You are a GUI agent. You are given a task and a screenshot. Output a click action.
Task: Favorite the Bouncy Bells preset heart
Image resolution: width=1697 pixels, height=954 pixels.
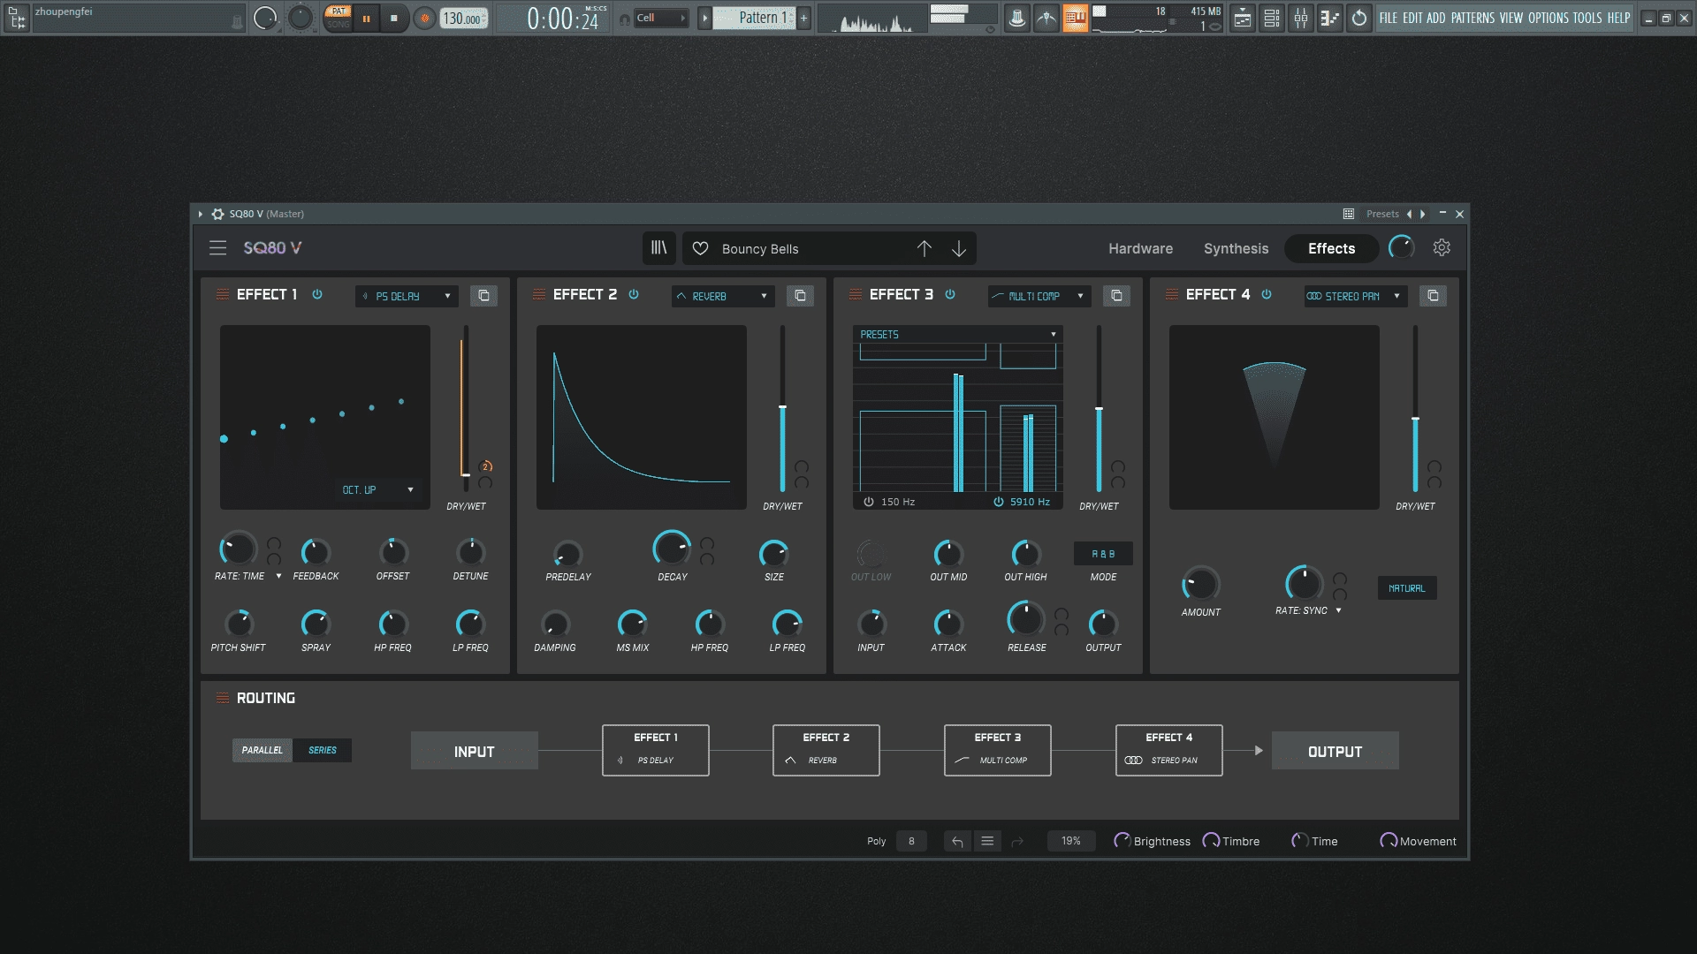[700, 249]
